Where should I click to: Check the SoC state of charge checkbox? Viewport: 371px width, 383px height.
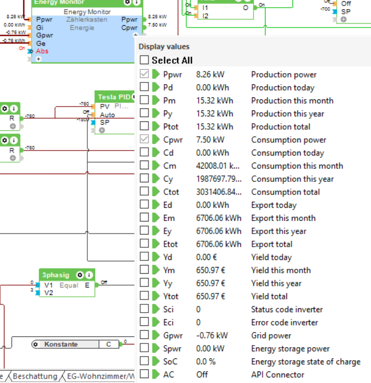144,361
